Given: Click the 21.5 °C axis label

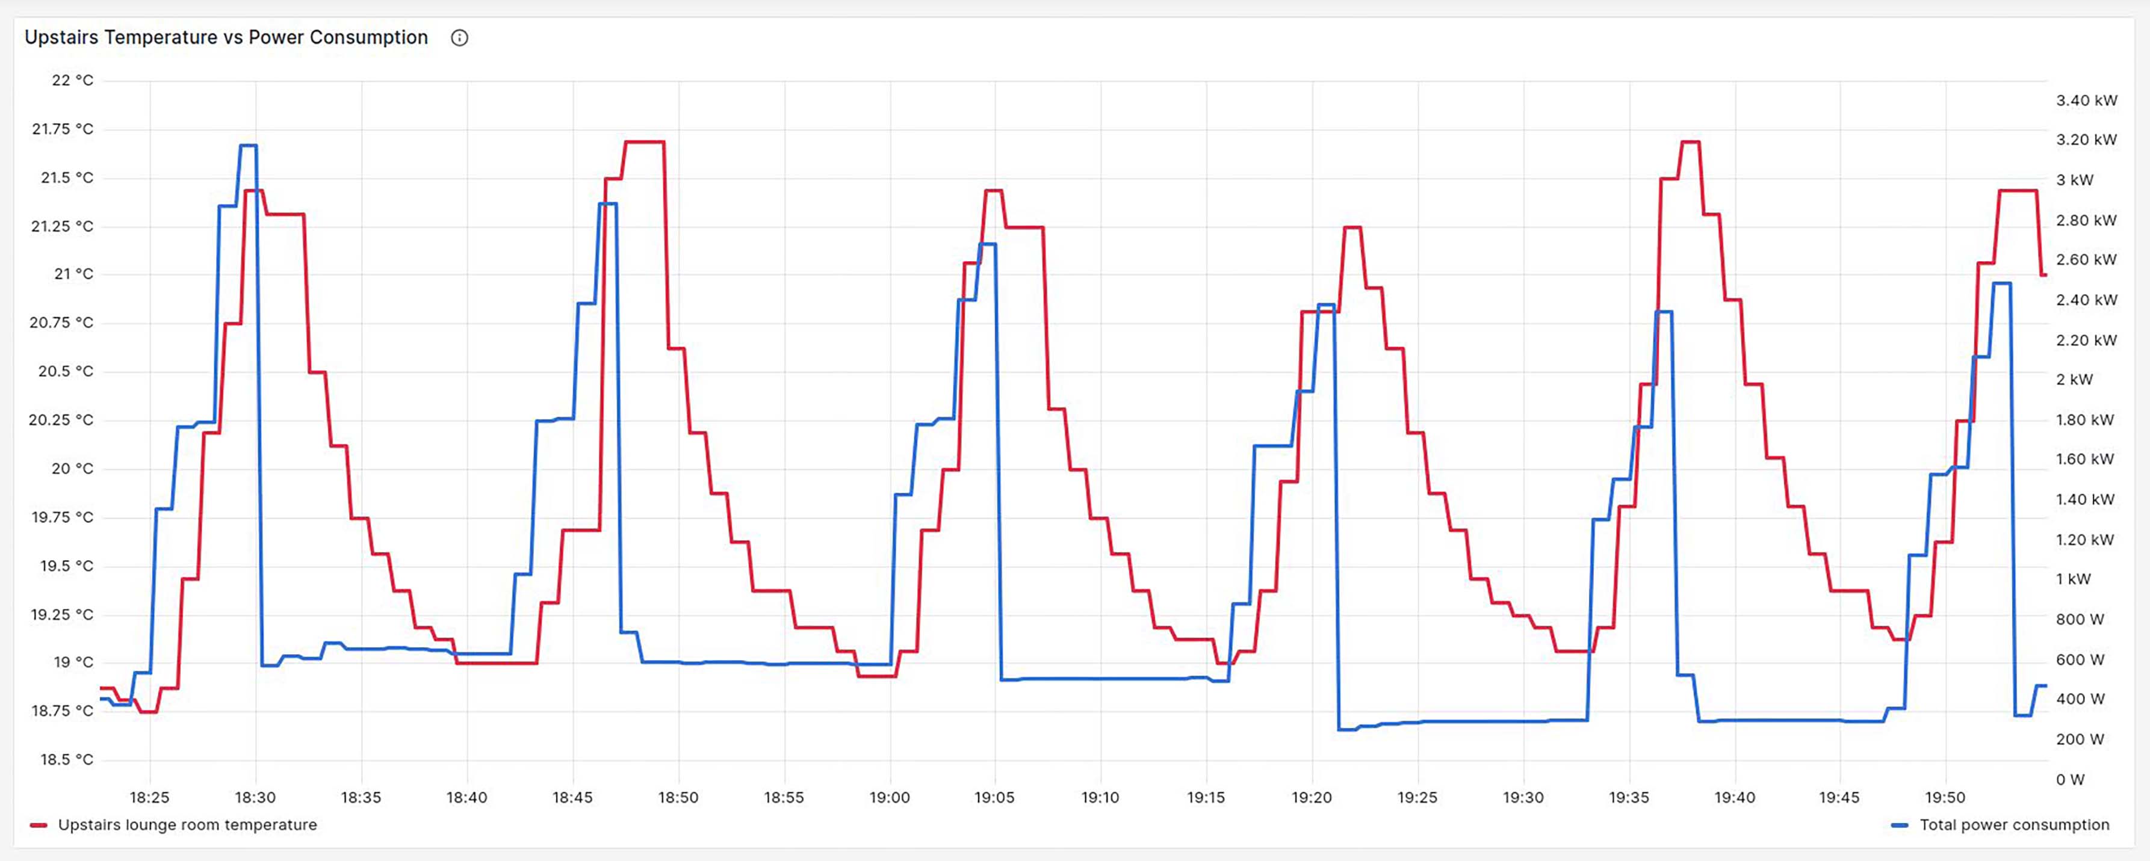Looking at the screenshot, I should [67, 177].
